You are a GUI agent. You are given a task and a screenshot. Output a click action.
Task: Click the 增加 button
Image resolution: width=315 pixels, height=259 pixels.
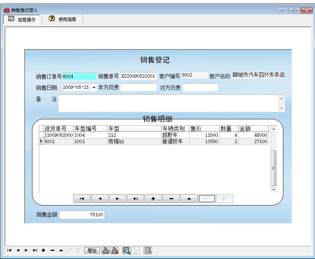coord(92,250)
